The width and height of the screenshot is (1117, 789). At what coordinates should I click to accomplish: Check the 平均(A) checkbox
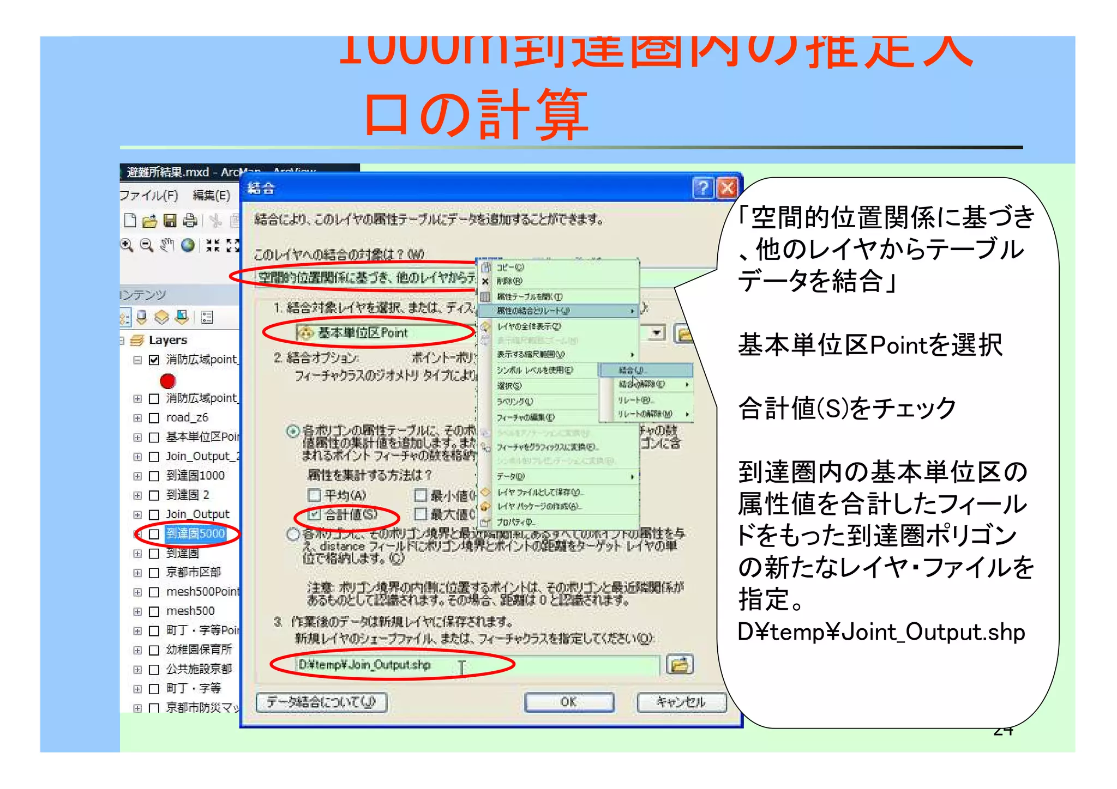314,495
